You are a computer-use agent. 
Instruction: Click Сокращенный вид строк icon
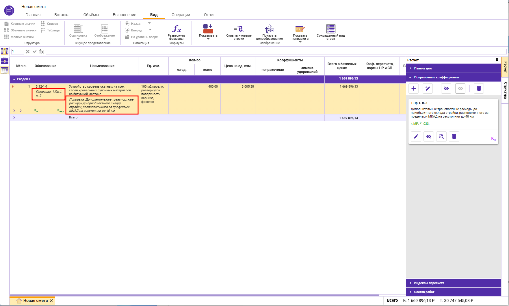coord(330,29)
